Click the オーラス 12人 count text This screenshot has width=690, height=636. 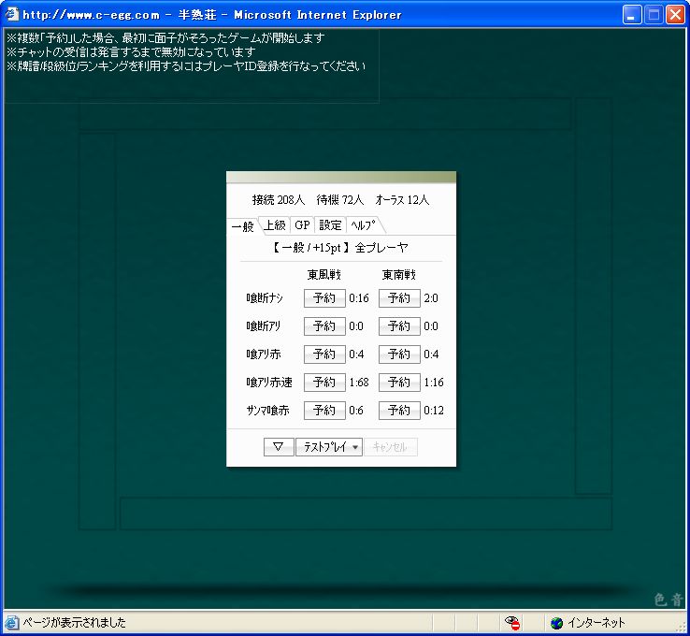[x=402, y=200]
